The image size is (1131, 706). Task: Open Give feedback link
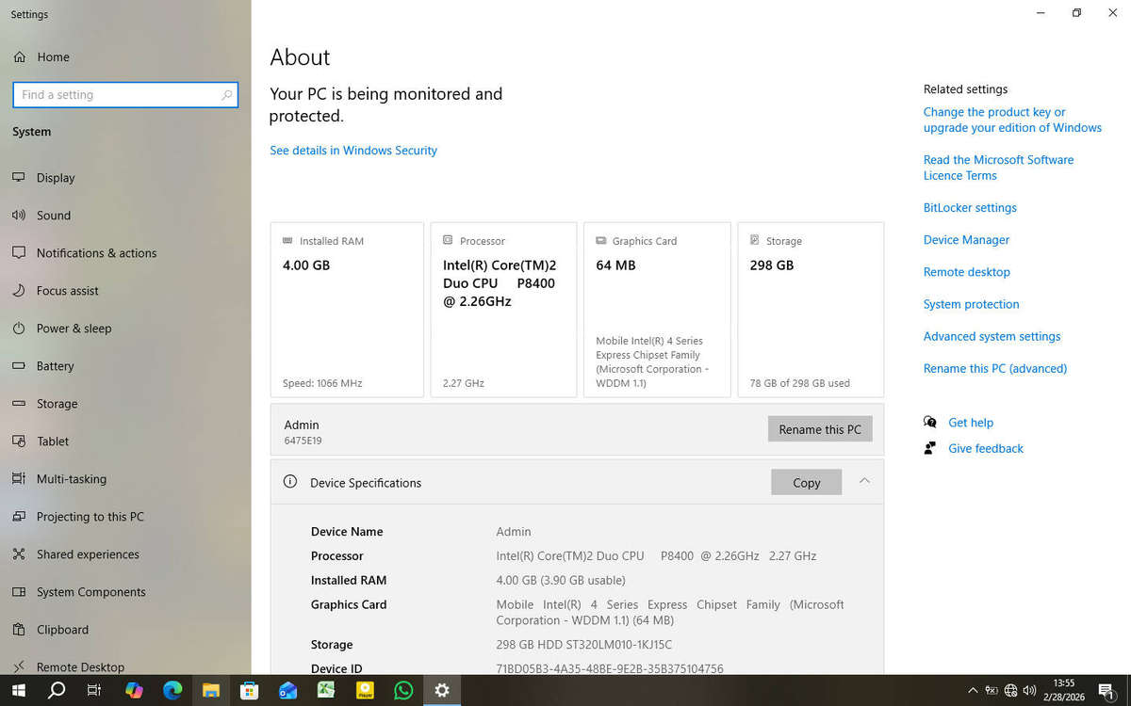[986, 449]
